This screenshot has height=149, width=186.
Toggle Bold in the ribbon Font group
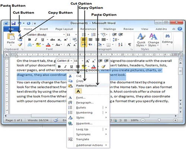(x=29, y=39)
